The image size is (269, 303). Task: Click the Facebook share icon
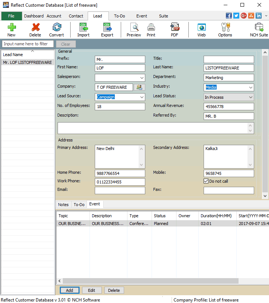tap(229, 16)
